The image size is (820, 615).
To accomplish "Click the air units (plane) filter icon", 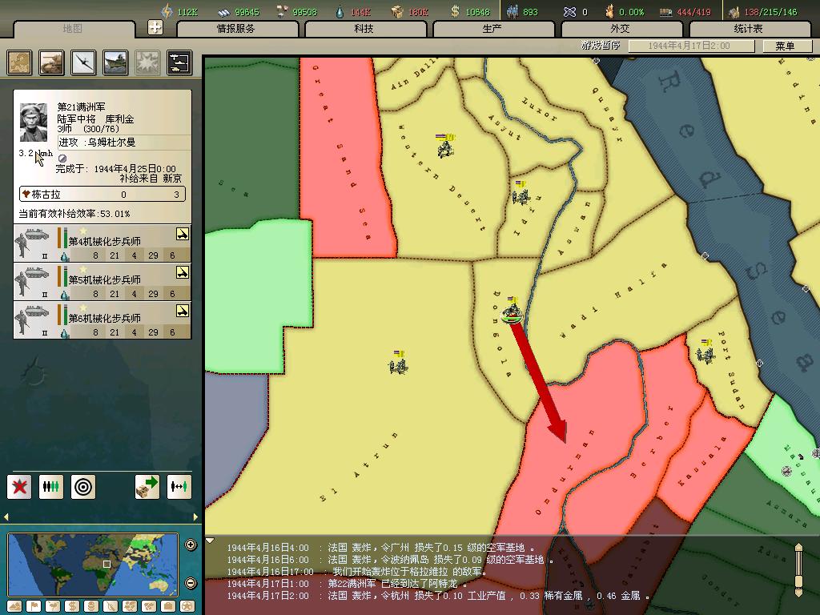I will (x=83, y=62).
